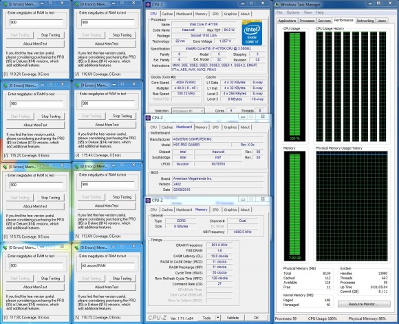Click 'H97-PRO GAMER' model value in CPU-Z
The width and height of the screenshot is (399, 324).
(201, 145)
